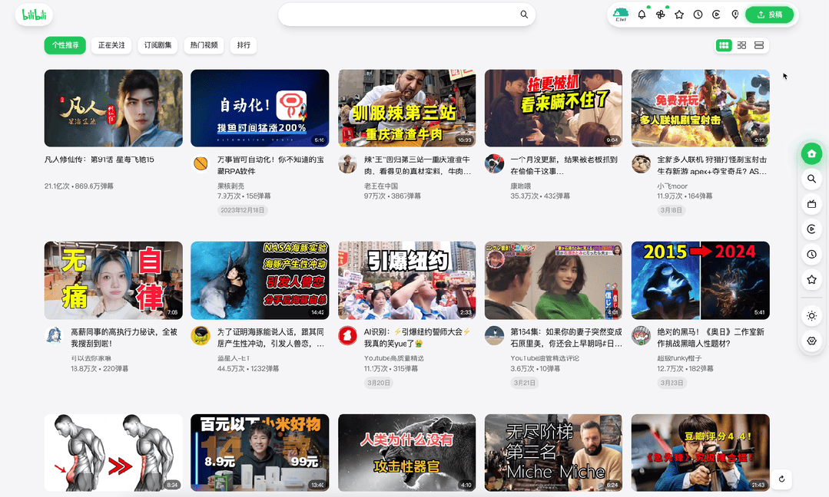Open the notifications bell icon
The height and width of the screenshot is (497, 829).
coord(642,14)
